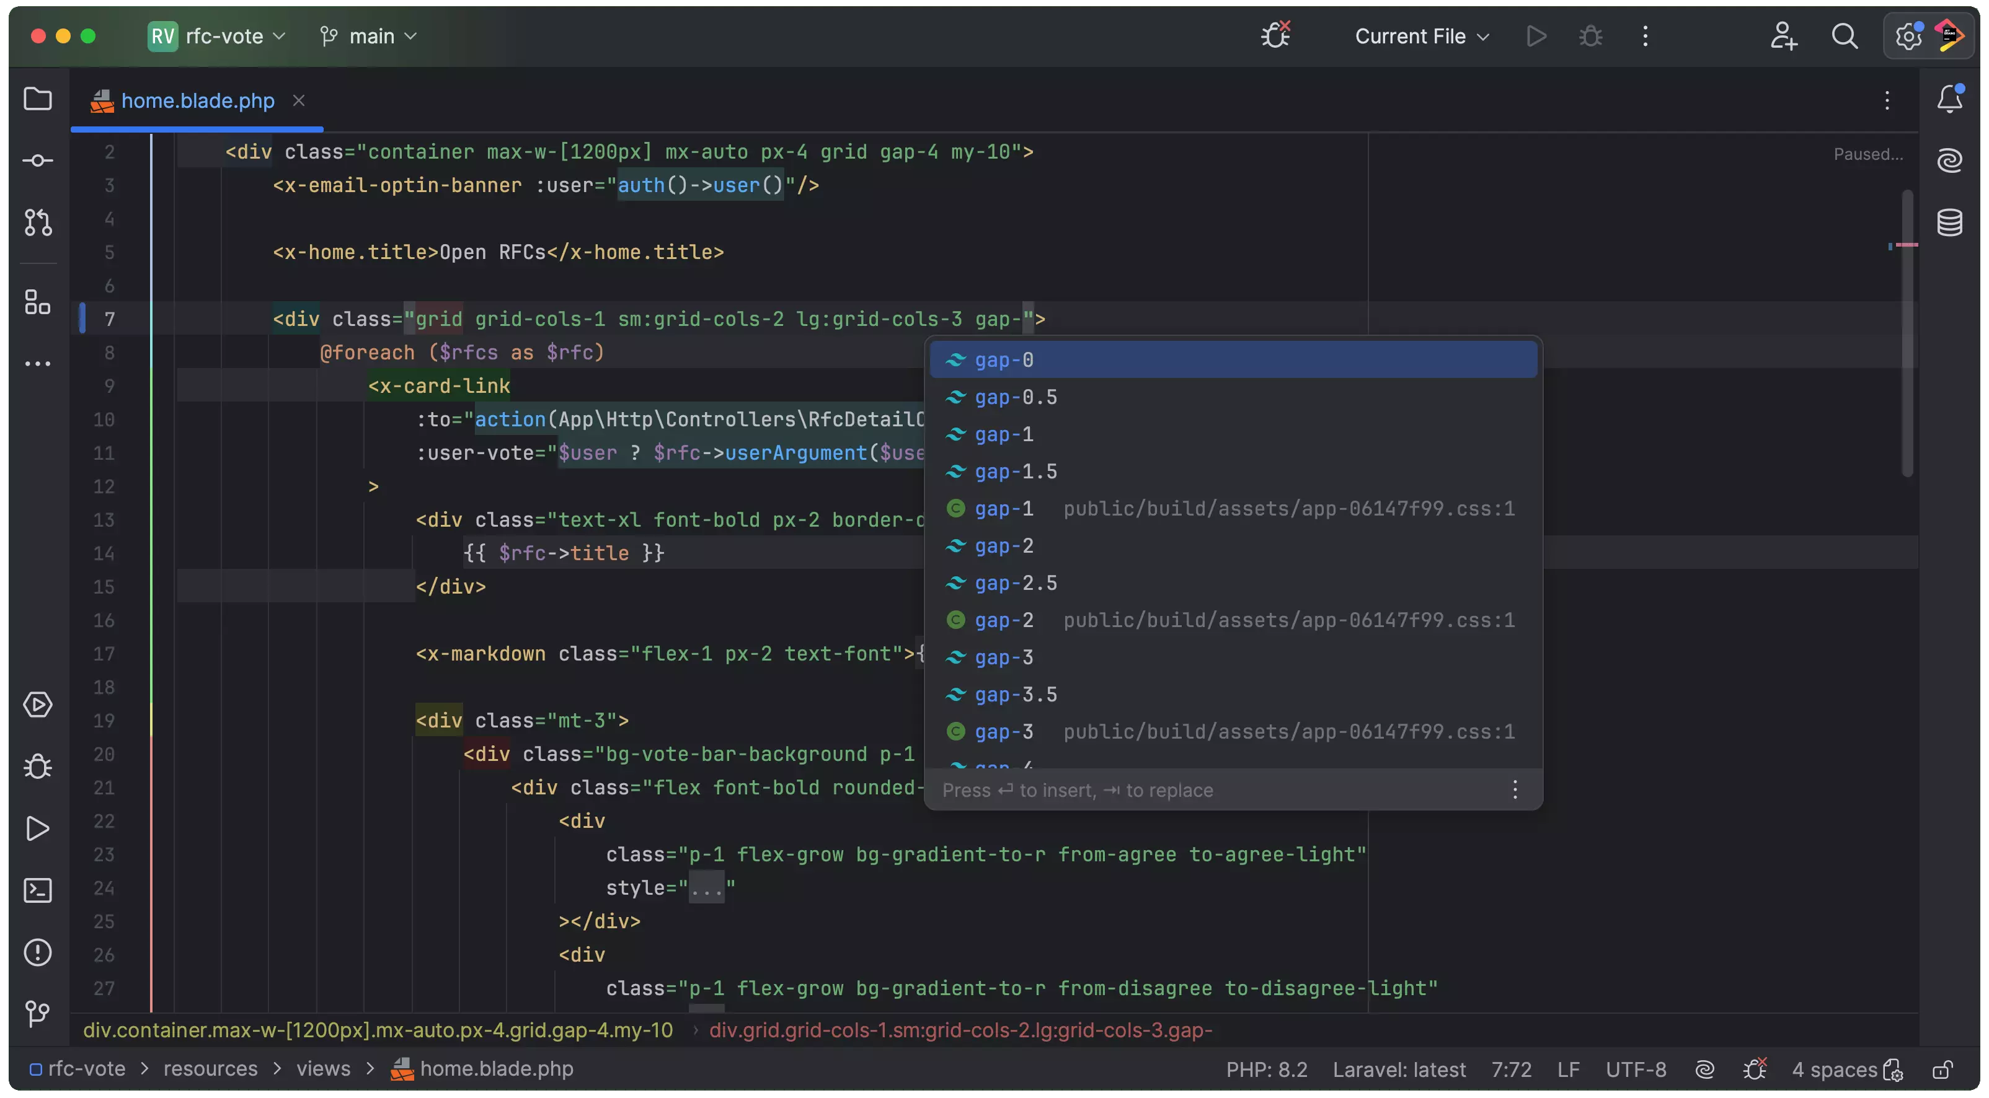Open the Commit tool window
Screen dimensions: 1989x1098
(x=37, y=160)
